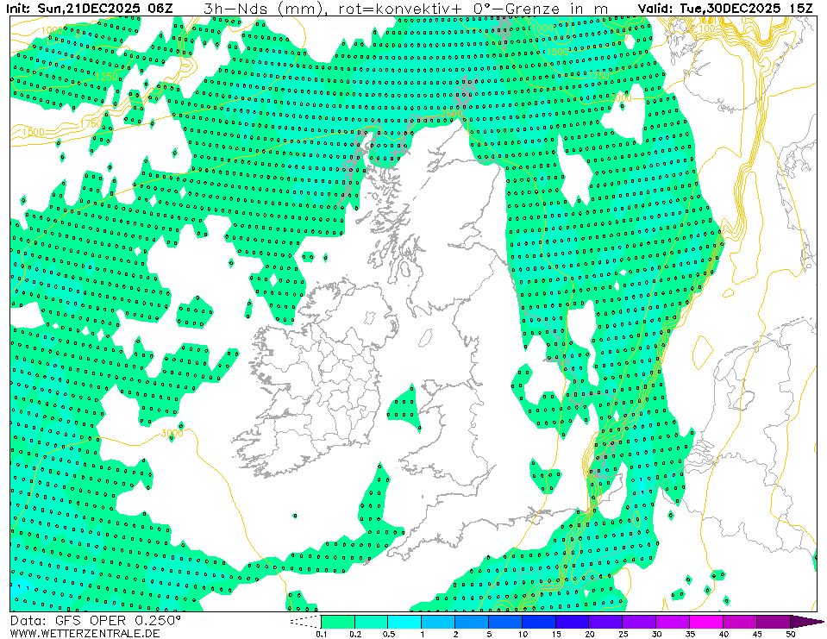
Task: Click the 'Init: Sun,21DEC2025 06Z' text
Action: 90,8
